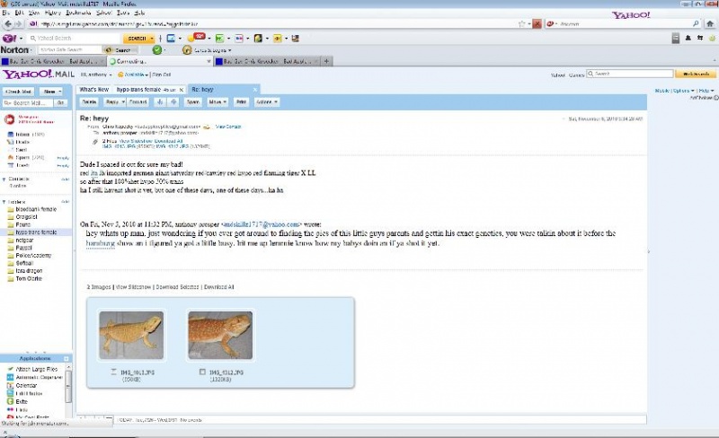Open the Craigslist folder
The height and width of the screenshot is (438, 719).
tap(26, 217)
